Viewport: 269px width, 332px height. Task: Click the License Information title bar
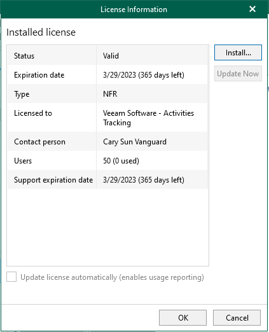[134, 10]
